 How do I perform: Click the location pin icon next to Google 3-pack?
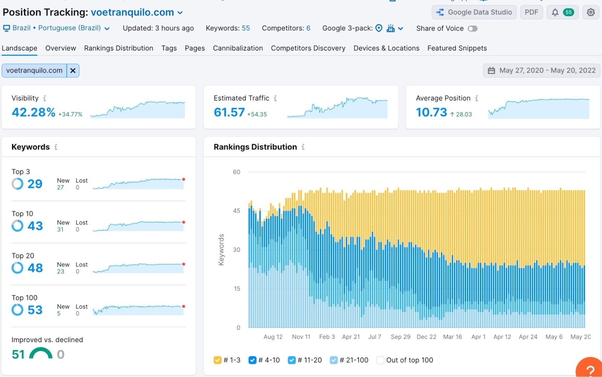click(x=379, y=28)
